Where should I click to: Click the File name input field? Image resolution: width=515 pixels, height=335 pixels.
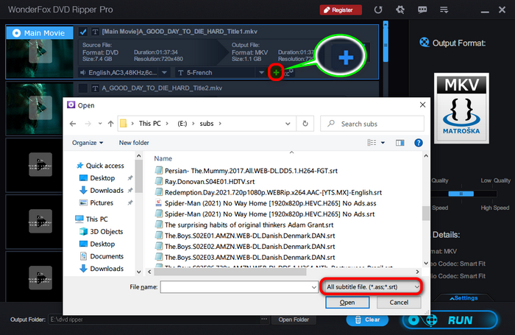point(235,287)
